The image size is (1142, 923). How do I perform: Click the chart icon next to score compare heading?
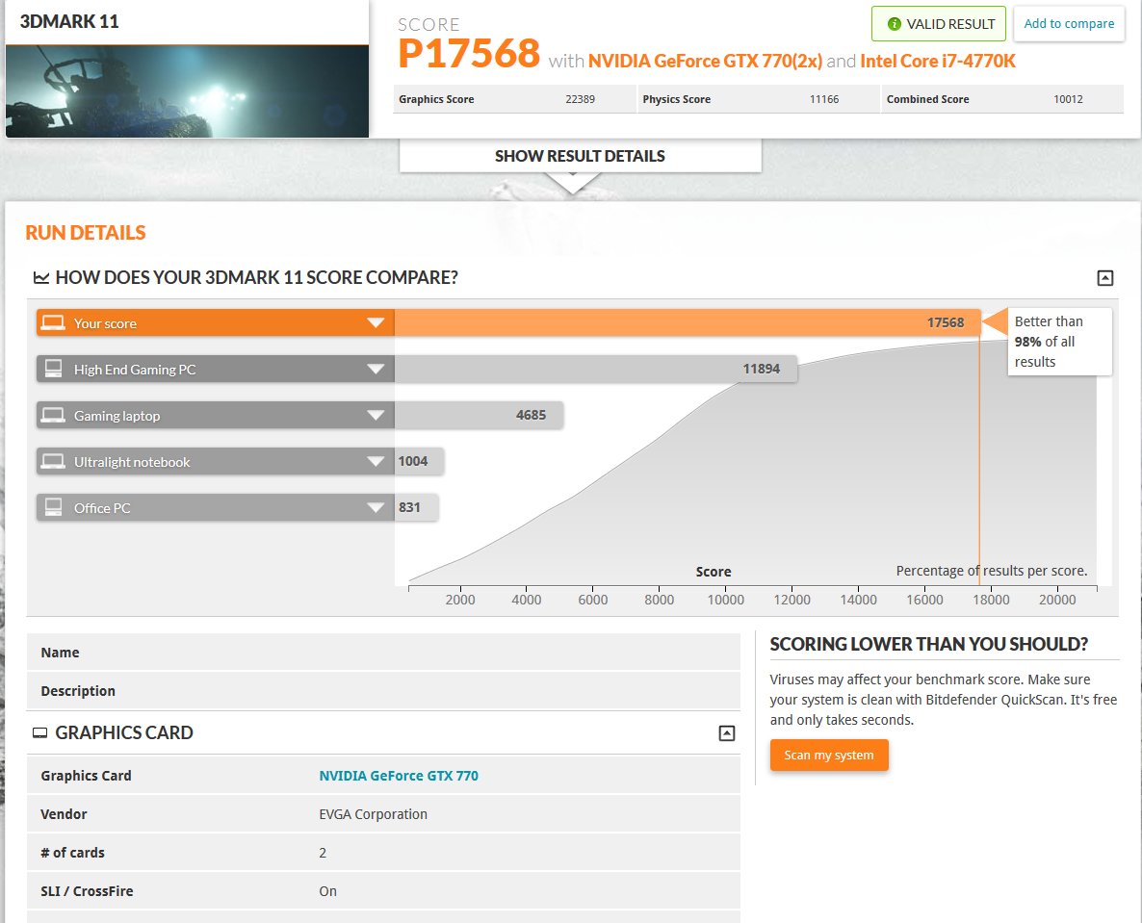click(41, 277)
